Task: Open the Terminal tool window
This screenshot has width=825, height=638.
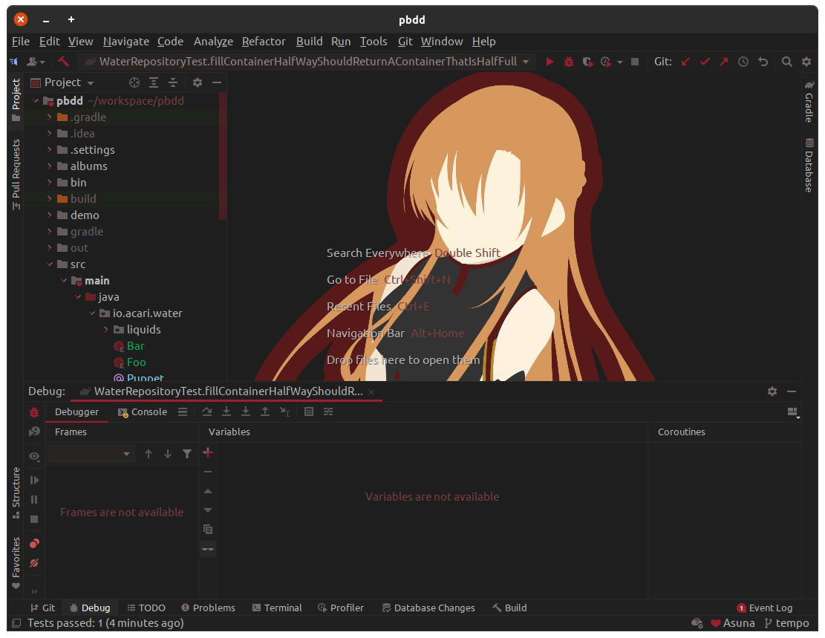Action: point(277,608)
